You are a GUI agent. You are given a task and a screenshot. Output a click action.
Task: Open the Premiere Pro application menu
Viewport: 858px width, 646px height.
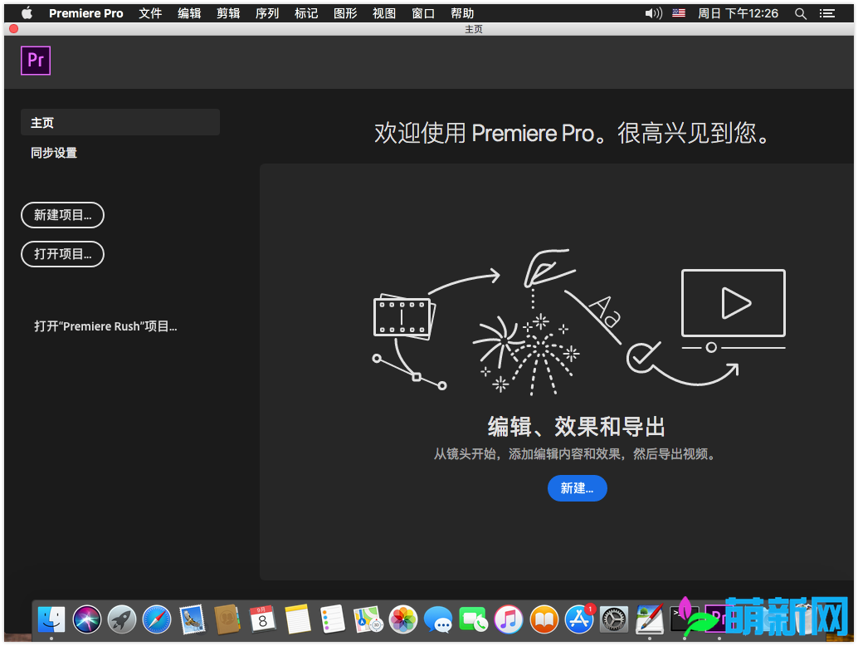(x=86, y=13)
